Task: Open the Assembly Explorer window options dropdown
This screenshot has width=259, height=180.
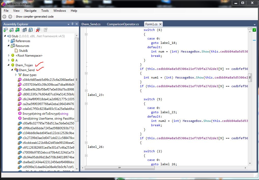Action: [x=69, y=24]
